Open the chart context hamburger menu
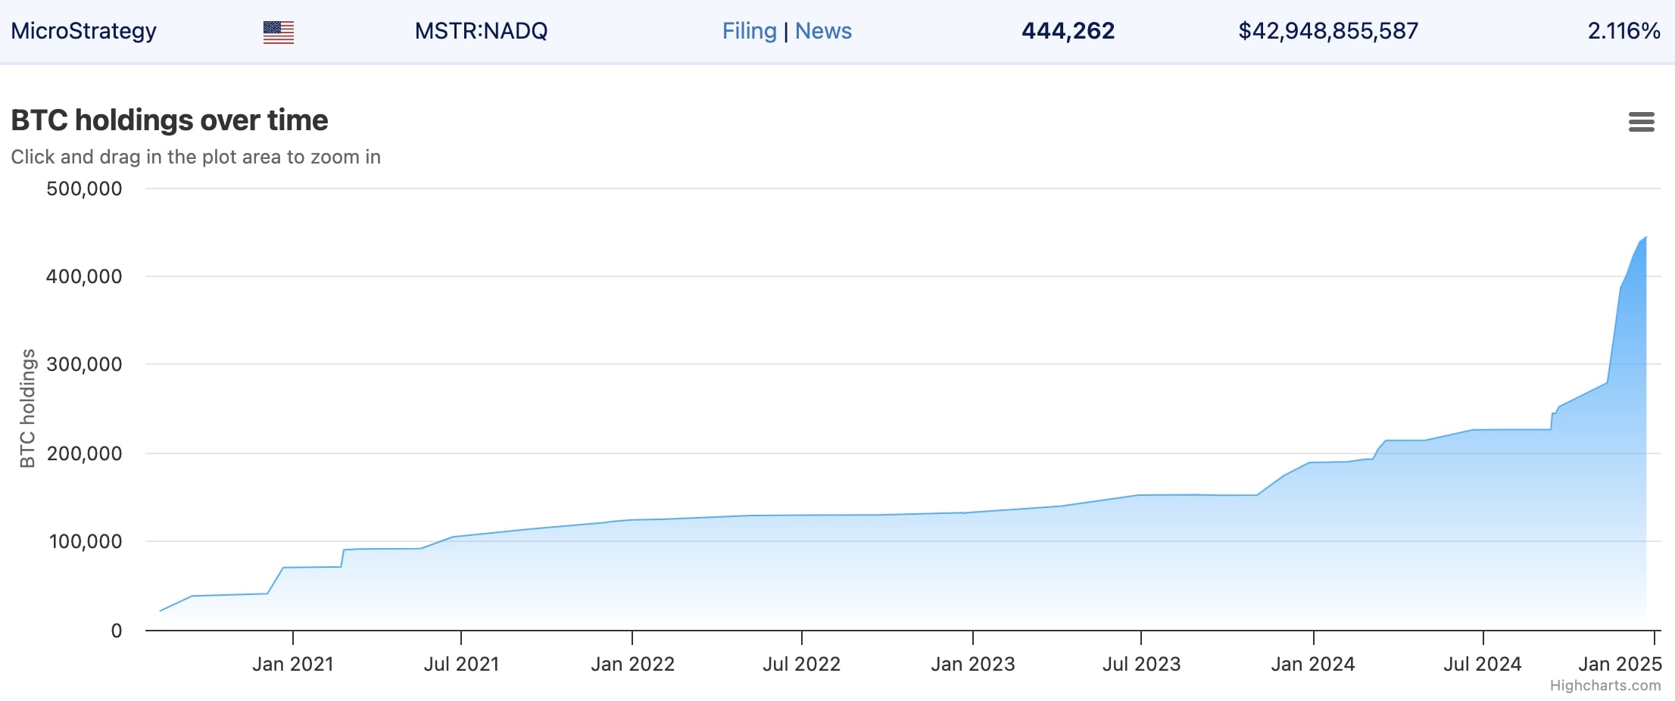Viewport: 1675px width, 701px height. (1641, 122)
